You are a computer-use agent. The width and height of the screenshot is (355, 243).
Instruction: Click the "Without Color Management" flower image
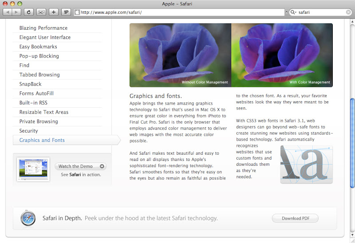181,55
